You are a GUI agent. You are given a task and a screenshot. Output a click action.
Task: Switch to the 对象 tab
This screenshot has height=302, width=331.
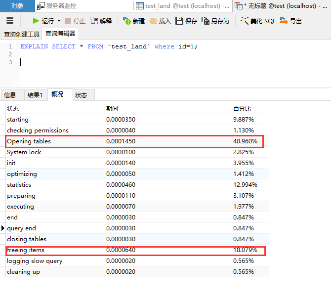pos(17,6)
